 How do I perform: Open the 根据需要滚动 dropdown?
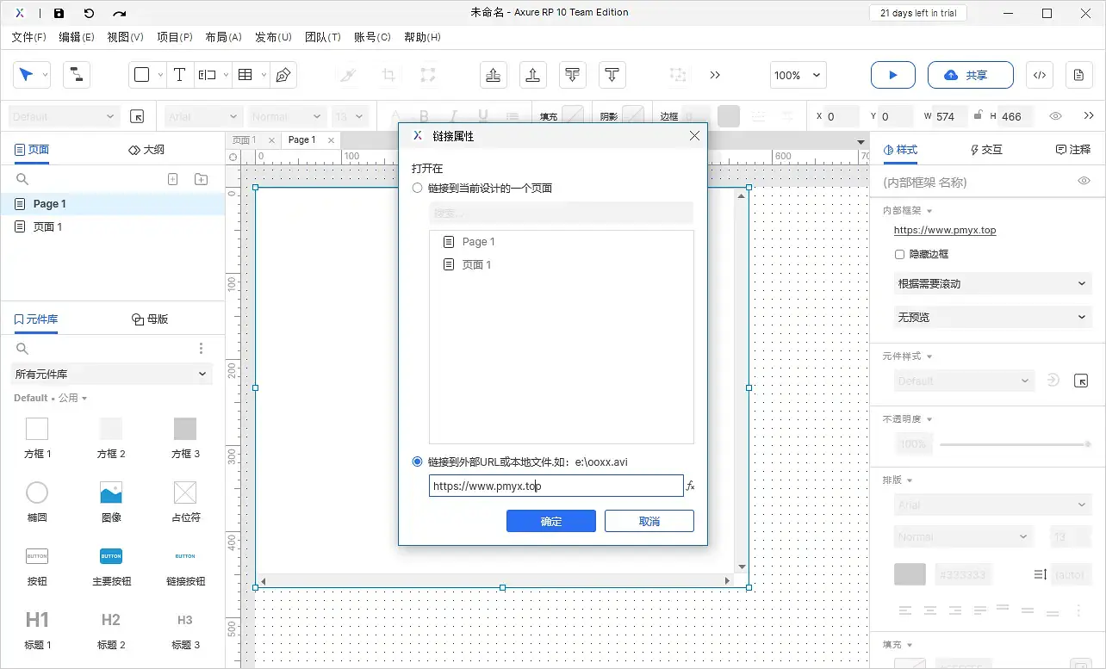(x=992, y=283)
